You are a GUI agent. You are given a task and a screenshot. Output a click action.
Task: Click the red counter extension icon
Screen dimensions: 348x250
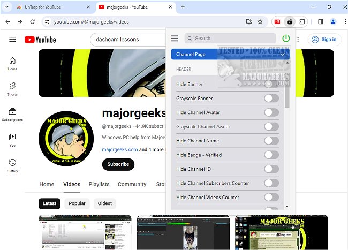coord(277,22)
